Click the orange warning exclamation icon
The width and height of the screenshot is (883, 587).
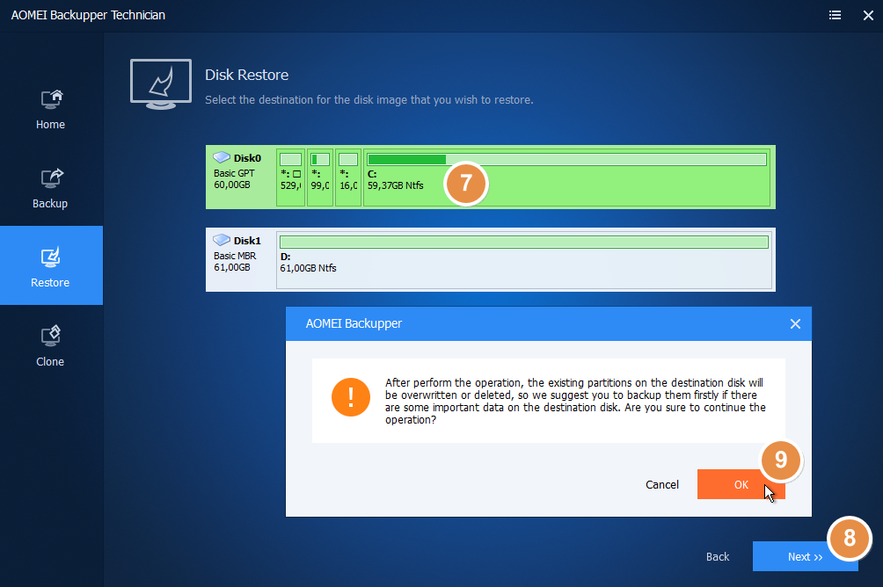(351, 397)
